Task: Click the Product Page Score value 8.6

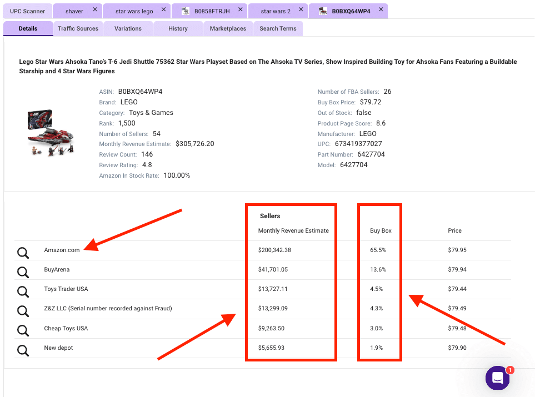Action: click(x=381, y=123)
